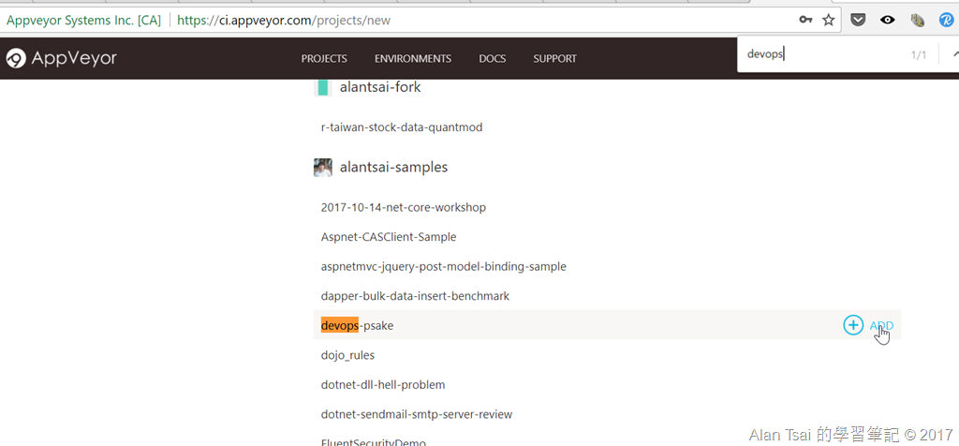The width and height of the screenshot is (959, 446).
Task: Click the find-in-page search field
Action: click(822, 54)
